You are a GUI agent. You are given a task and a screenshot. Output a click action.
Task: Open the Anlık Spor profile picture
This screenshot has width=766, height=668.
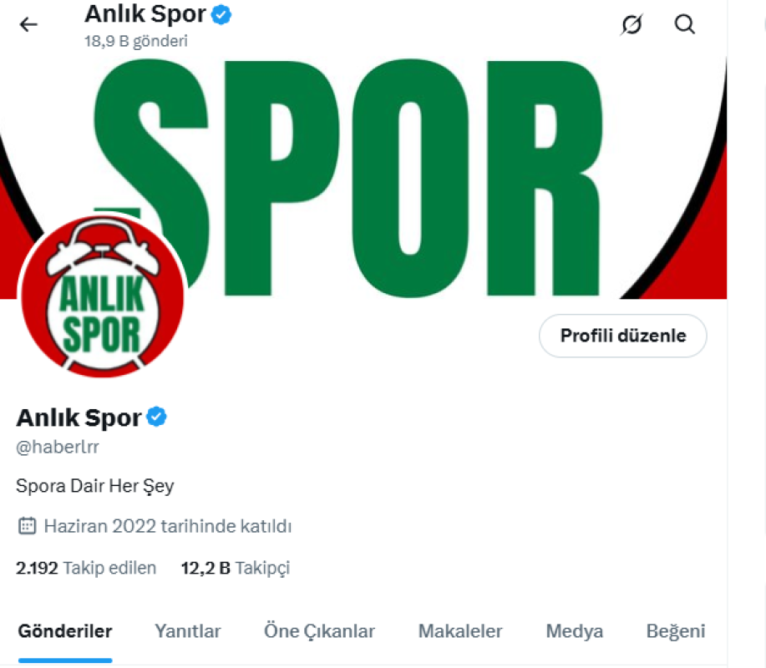(103, 296)
